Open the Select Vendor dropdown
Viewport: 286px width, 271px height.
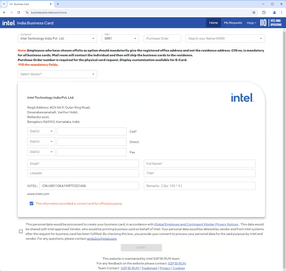57,74
